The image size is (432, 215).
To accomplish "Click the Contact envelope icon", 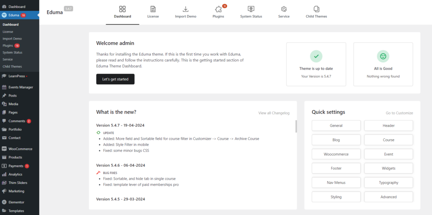I will (x=4, y=138).
